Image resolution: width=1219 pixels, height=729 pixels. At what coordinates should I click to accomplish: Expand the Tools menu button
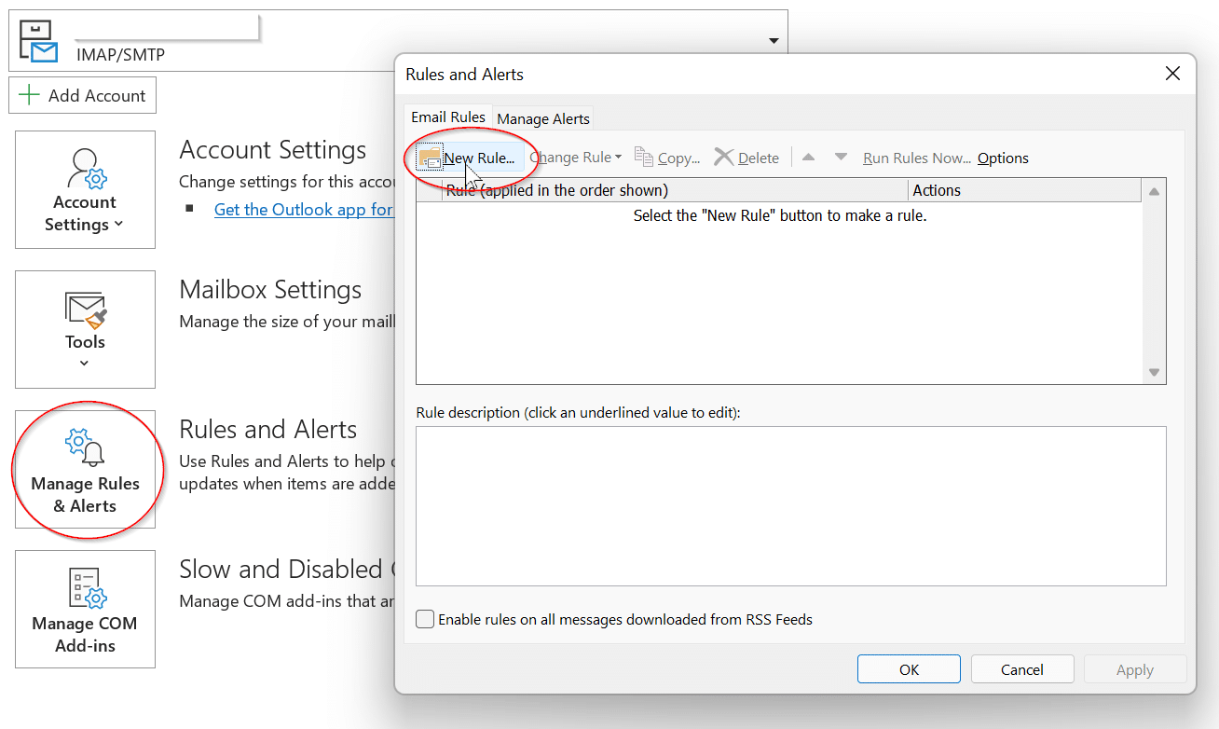[85, 330]
